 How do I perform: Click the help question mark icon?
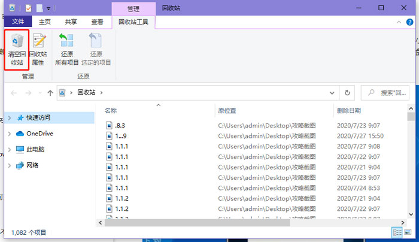pos(410,22)
